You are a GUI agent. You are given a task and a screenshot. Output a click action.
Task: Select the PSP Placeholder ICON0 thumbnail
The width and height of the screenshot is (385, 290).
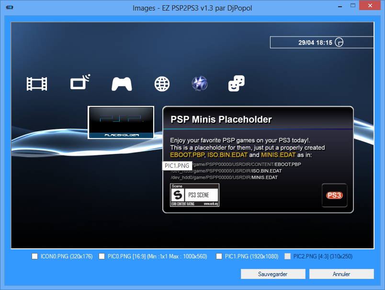pos(121,122)
